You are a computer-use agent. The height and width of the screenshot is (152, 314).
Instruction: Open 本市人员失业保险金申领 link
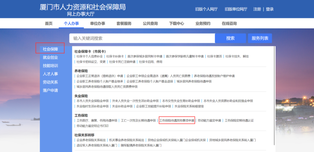pyautogui.click(x=93, y=101)
